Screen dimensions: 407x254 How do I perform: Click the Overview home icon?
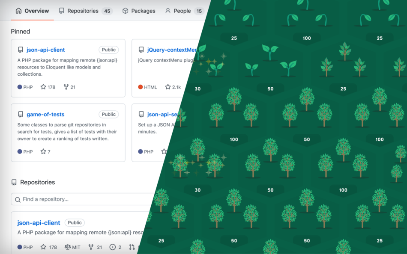[18, 11]
